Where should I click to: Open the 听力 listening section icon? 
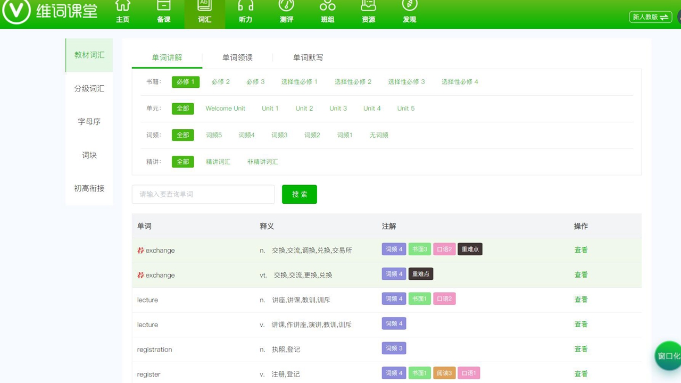click(x=245, y=13)
